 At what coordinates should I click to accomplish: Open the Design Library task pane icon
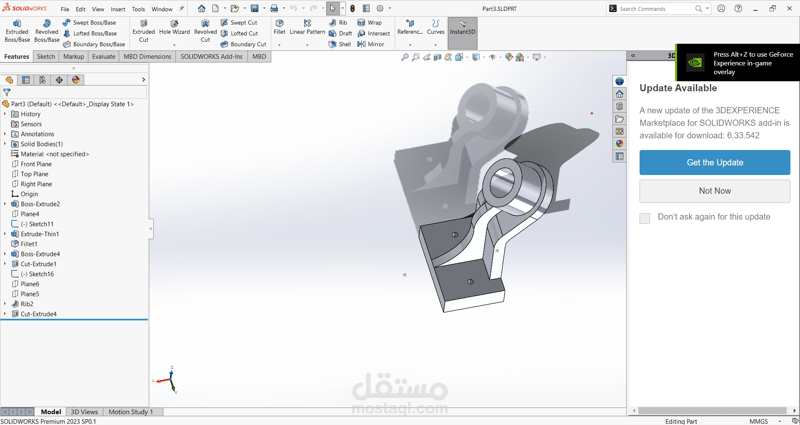click(620, 106)
